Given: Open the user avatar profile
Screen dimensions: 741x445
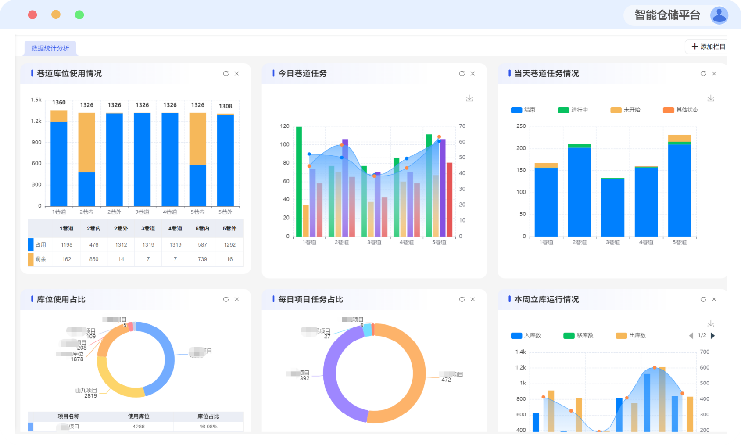Looking at the screenshot, I should (x=719, y=15).
